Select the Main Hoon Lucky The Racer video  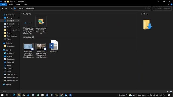tap(41, 51)
